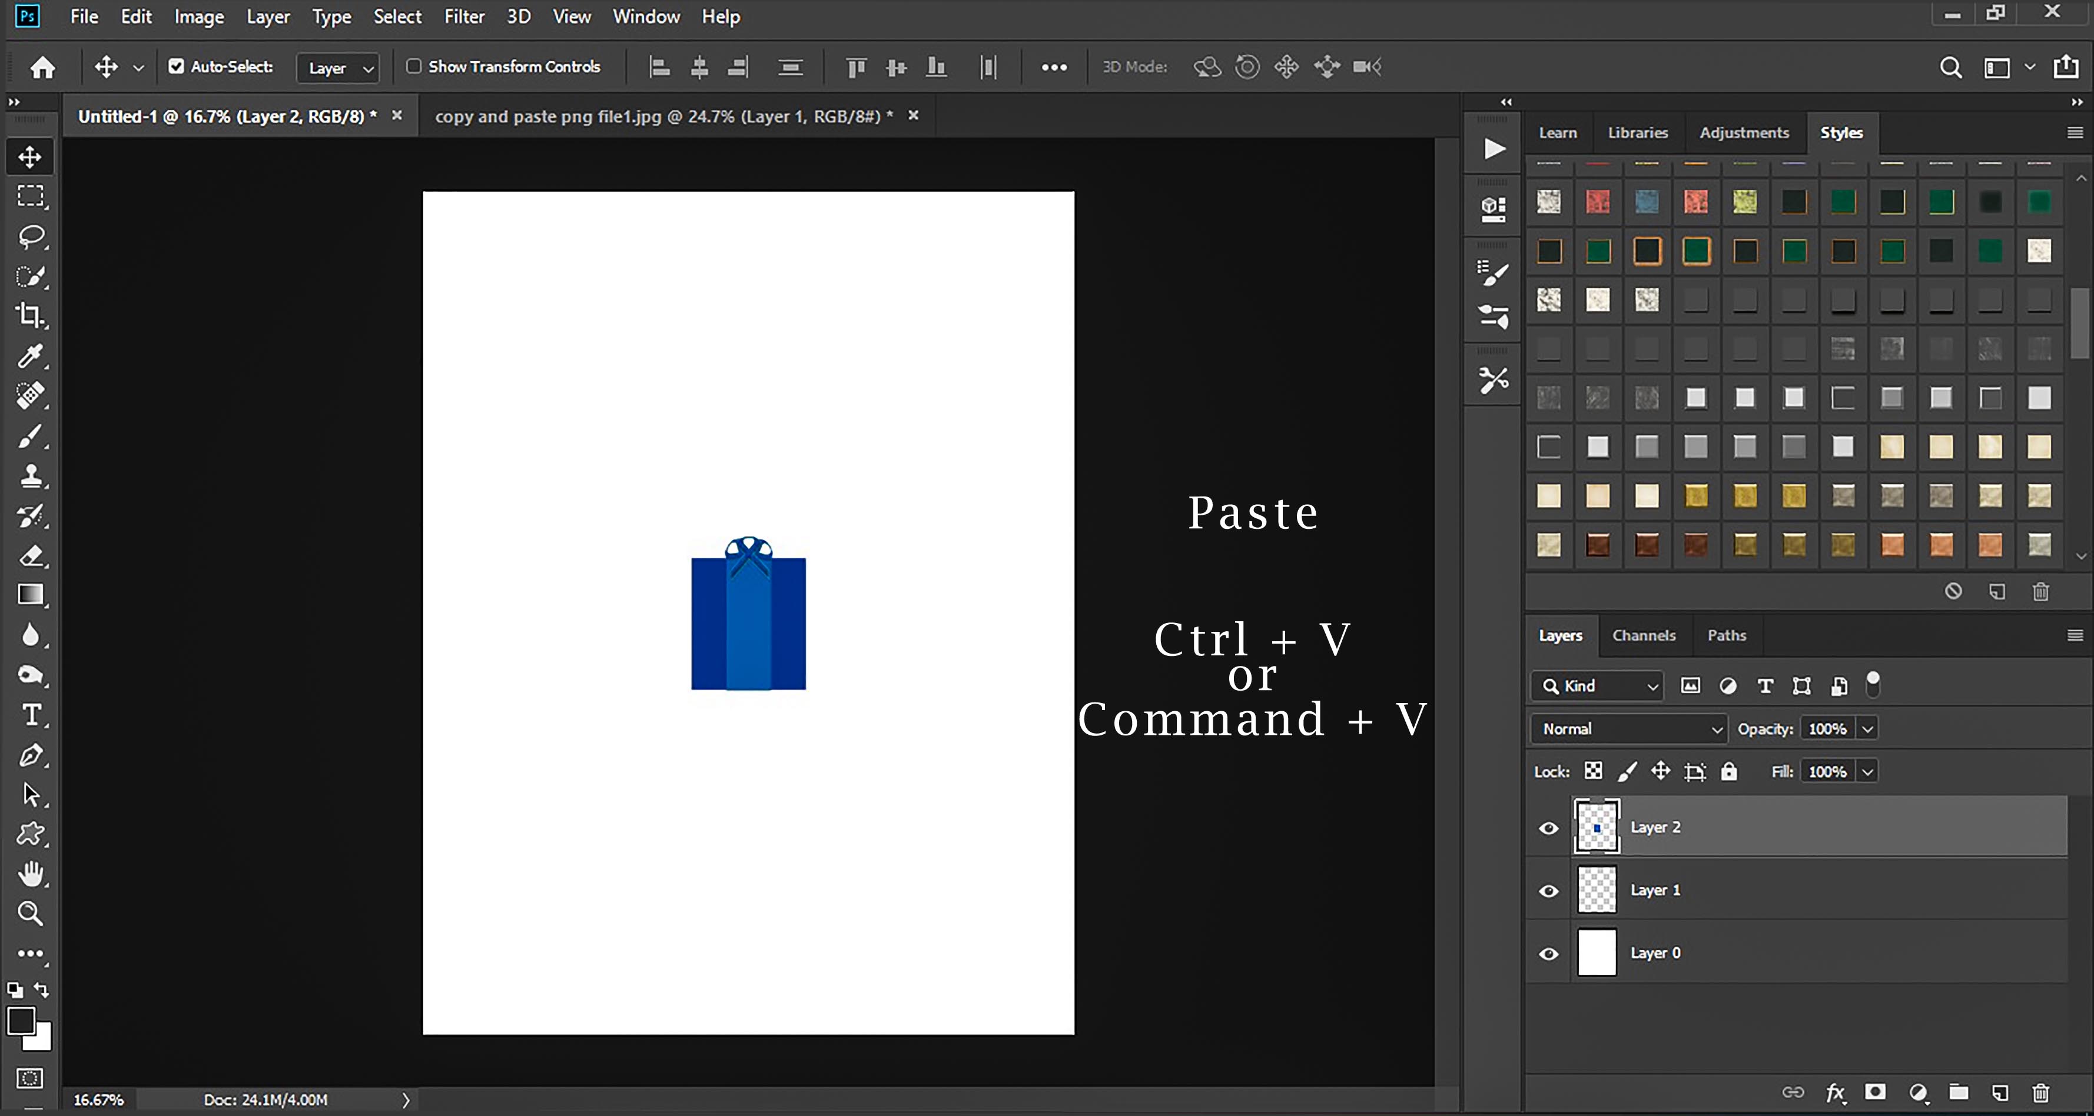Pick the Eyedropper tool
This screenshot has width=2094, height=1116.
pos(30,355)
